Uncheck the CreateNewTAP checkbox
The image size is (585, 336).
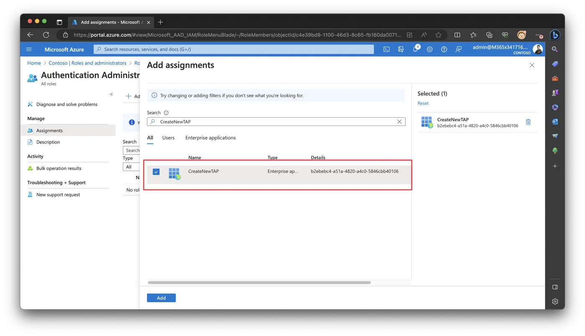pyautogui.click(x=156, y=172)
